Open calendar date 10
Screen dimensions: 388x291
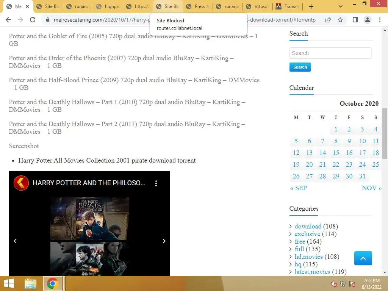point(363,141)
